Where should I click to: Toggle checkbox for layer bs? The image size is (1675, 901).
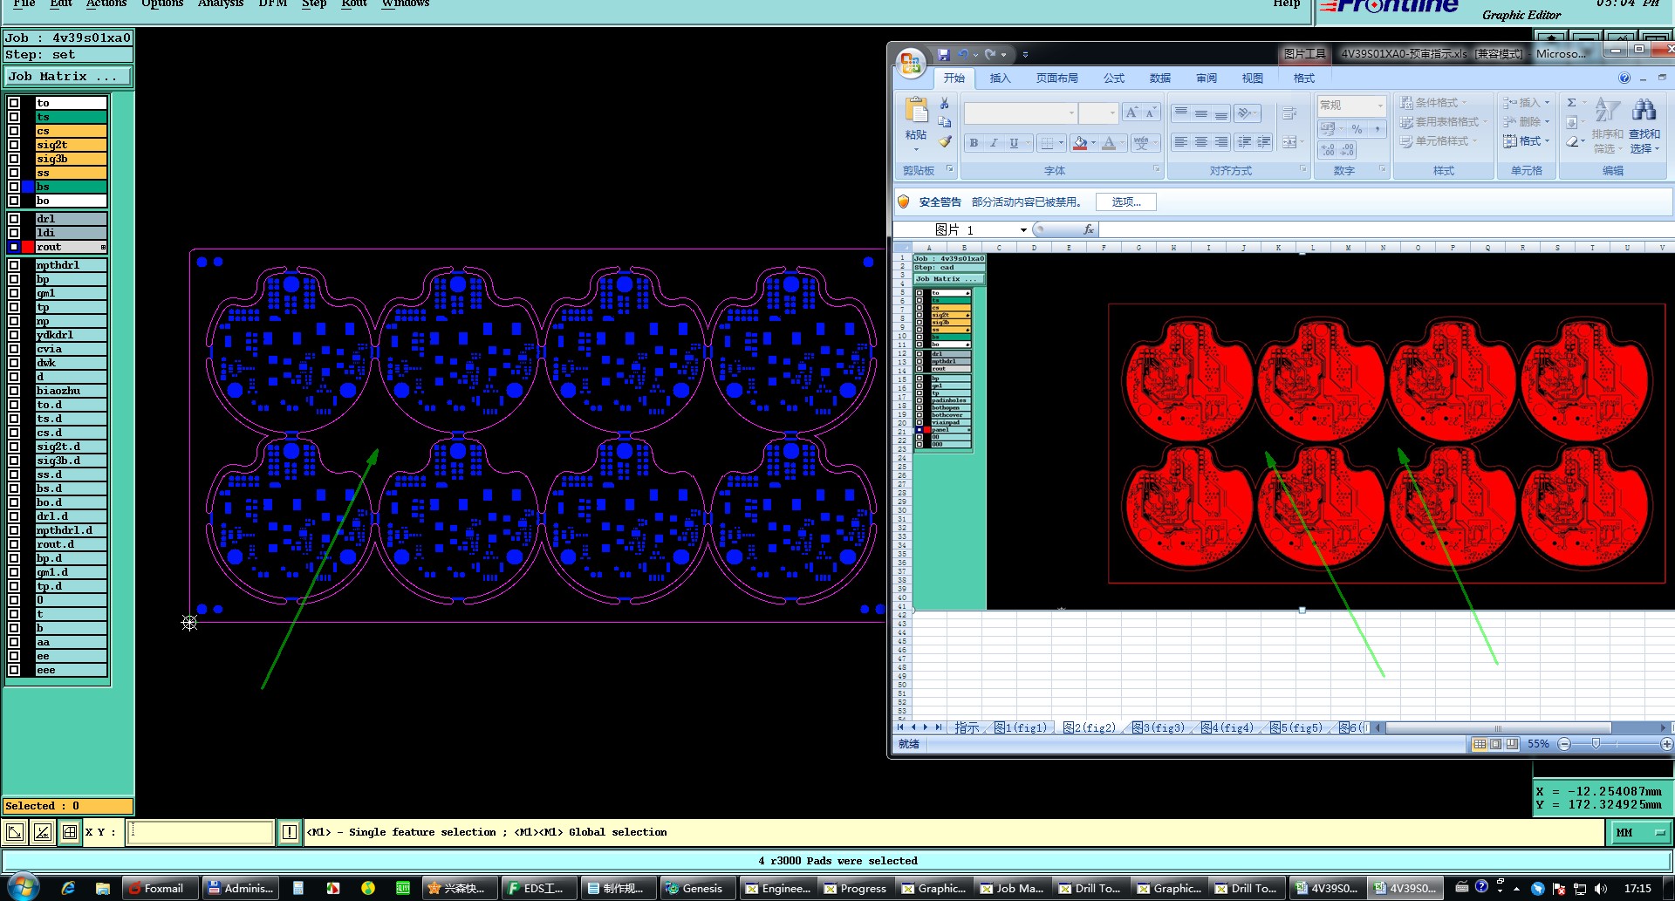pos(14,187)
